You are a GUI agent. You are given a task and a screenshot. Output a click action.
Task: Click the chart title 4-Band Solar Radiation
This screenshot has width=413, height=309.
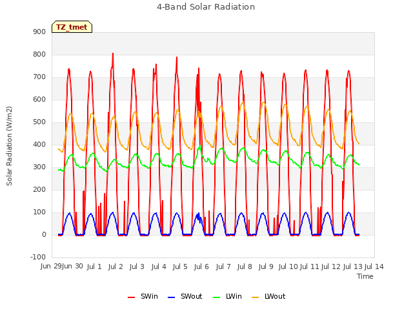206,7
